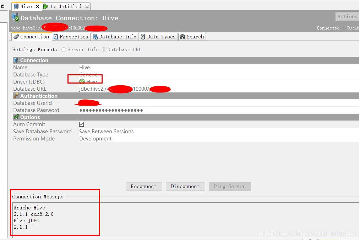This screenshot has height=240, width=359.
Task: Open the Actions menu button
Action: click(x=347, y=16)
